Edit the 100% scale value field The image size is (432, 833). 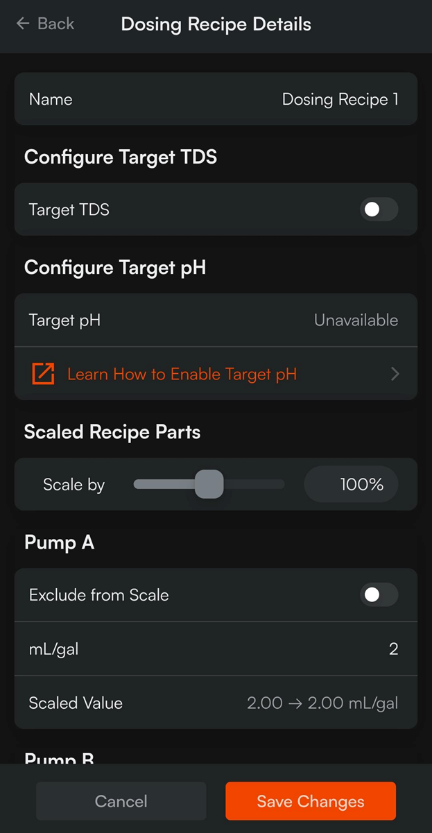click(351, 484)
